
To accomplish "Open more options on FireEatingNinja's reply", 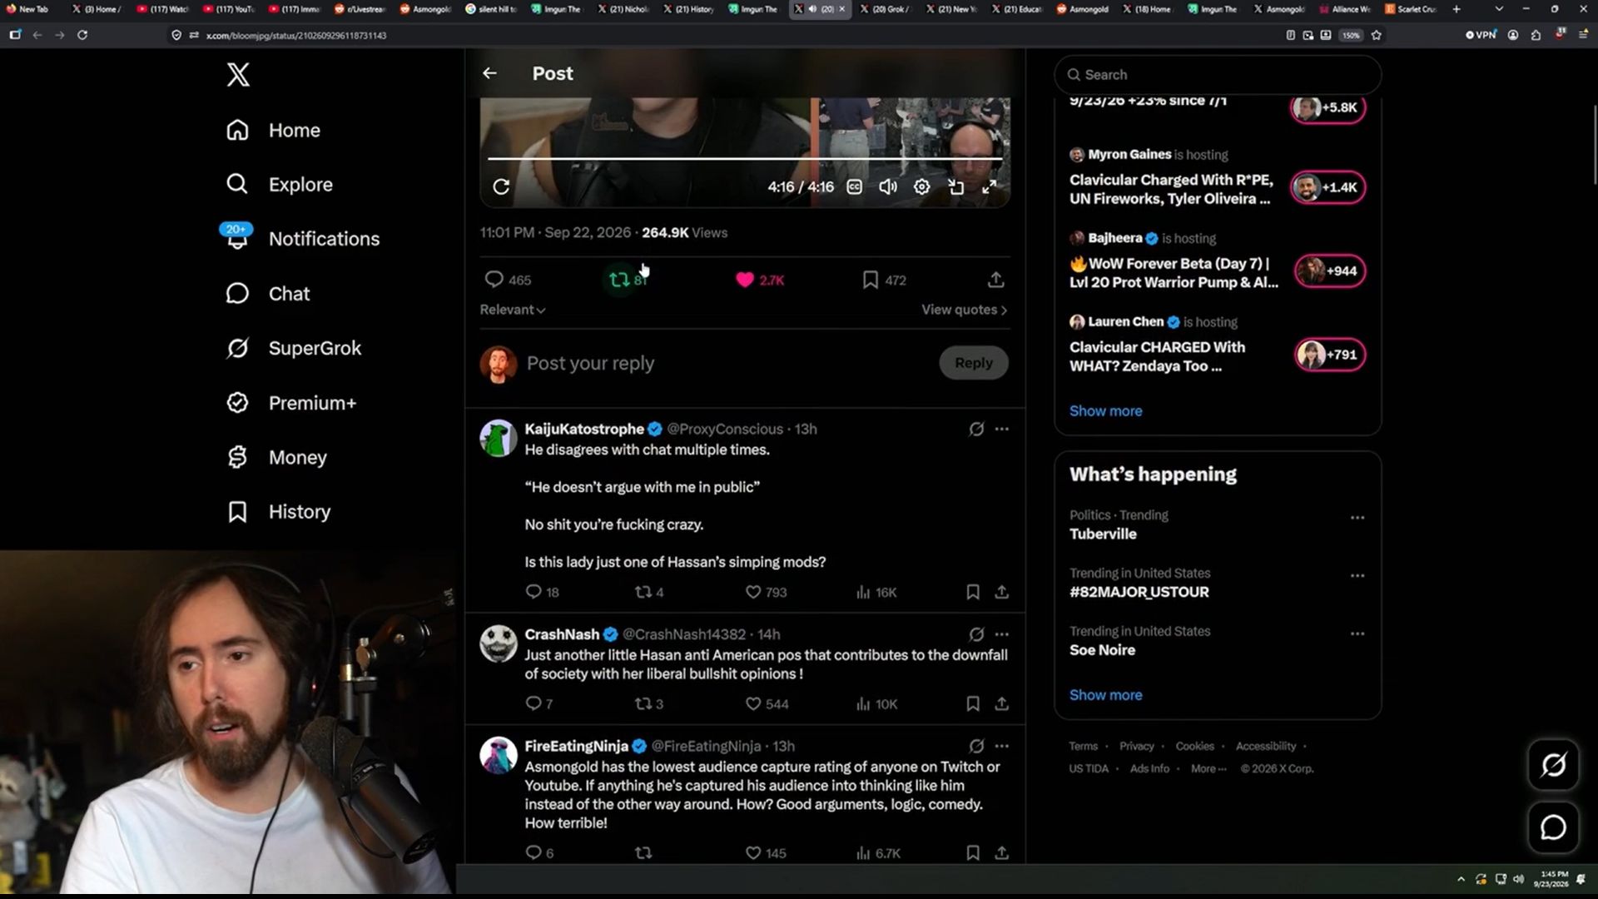I will (1002, 746).
